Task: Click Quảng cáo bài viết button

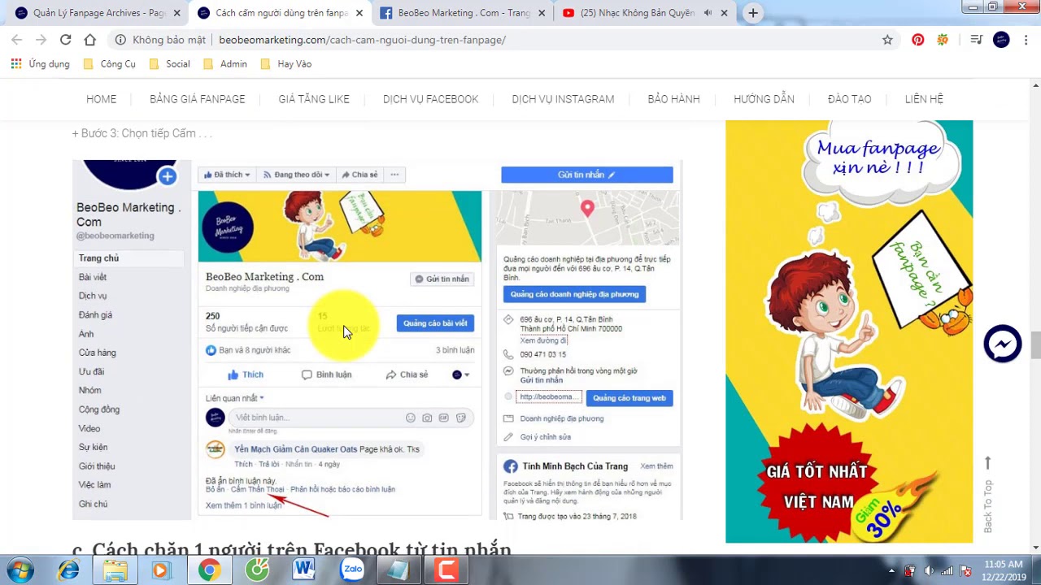Action: [x=435, y=323]
